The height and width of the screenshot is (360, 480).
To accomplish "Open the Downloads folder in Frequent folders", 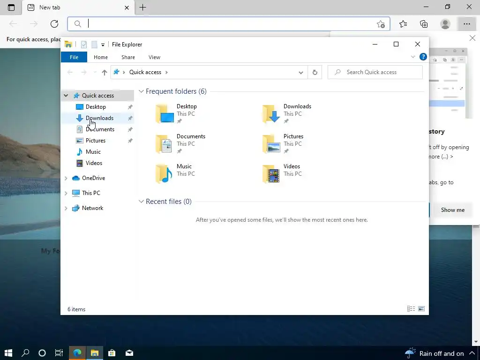I will (286, 113).
